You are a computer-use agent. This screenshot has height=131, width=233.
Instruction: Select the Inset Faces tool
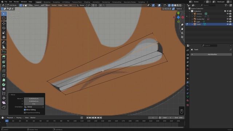4,62
